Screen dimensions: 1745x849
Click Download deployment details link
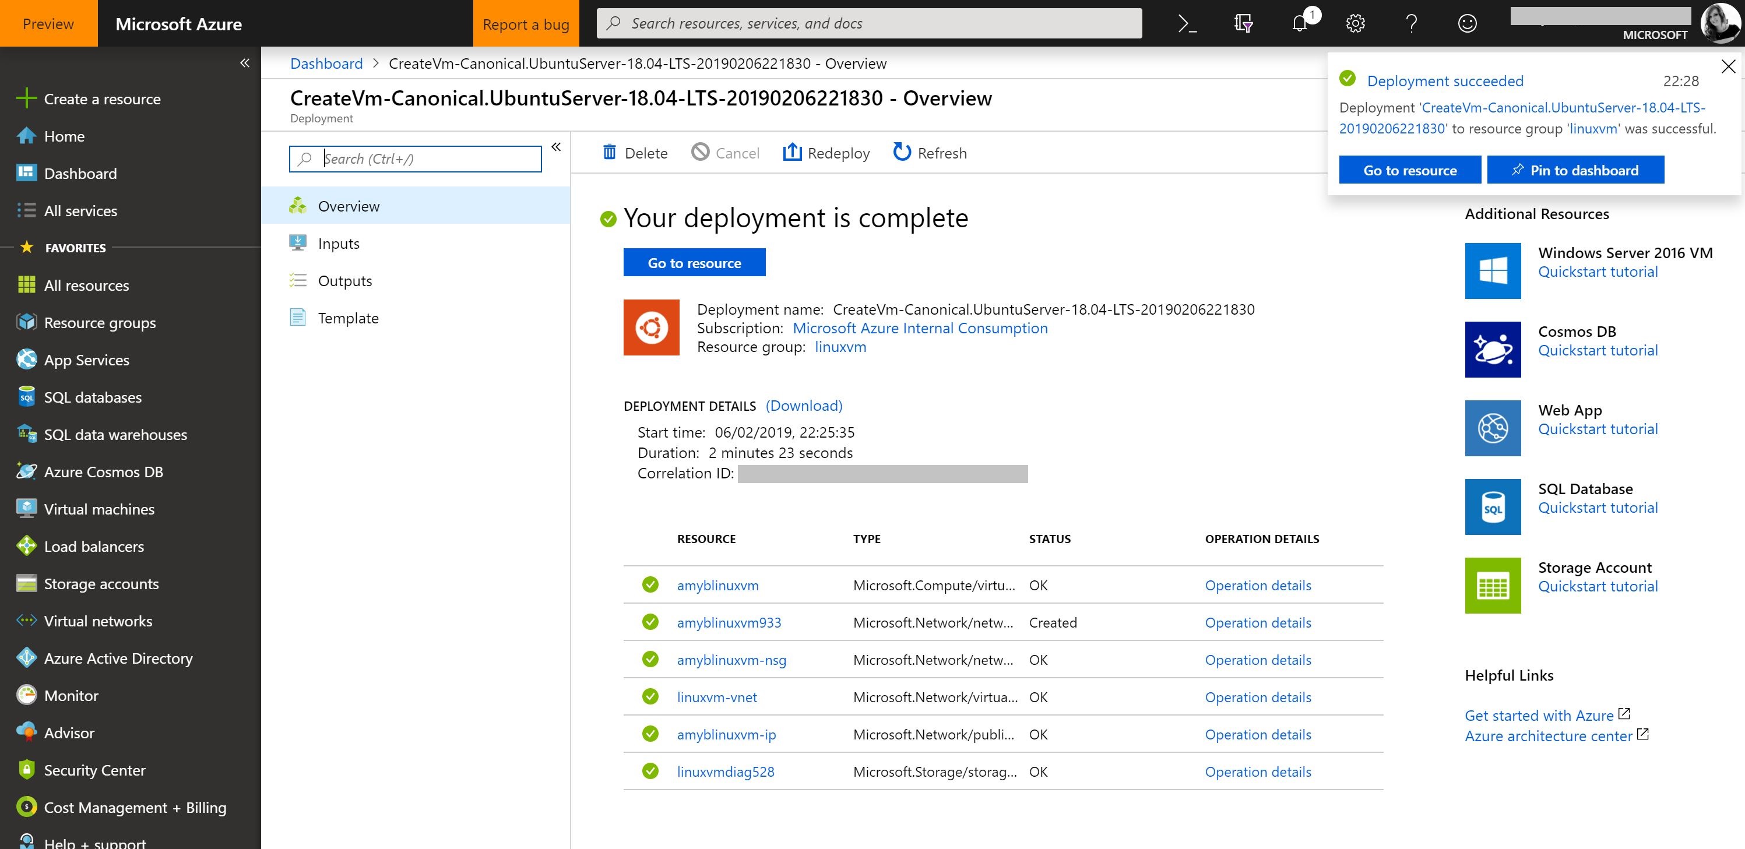(804, 404)
